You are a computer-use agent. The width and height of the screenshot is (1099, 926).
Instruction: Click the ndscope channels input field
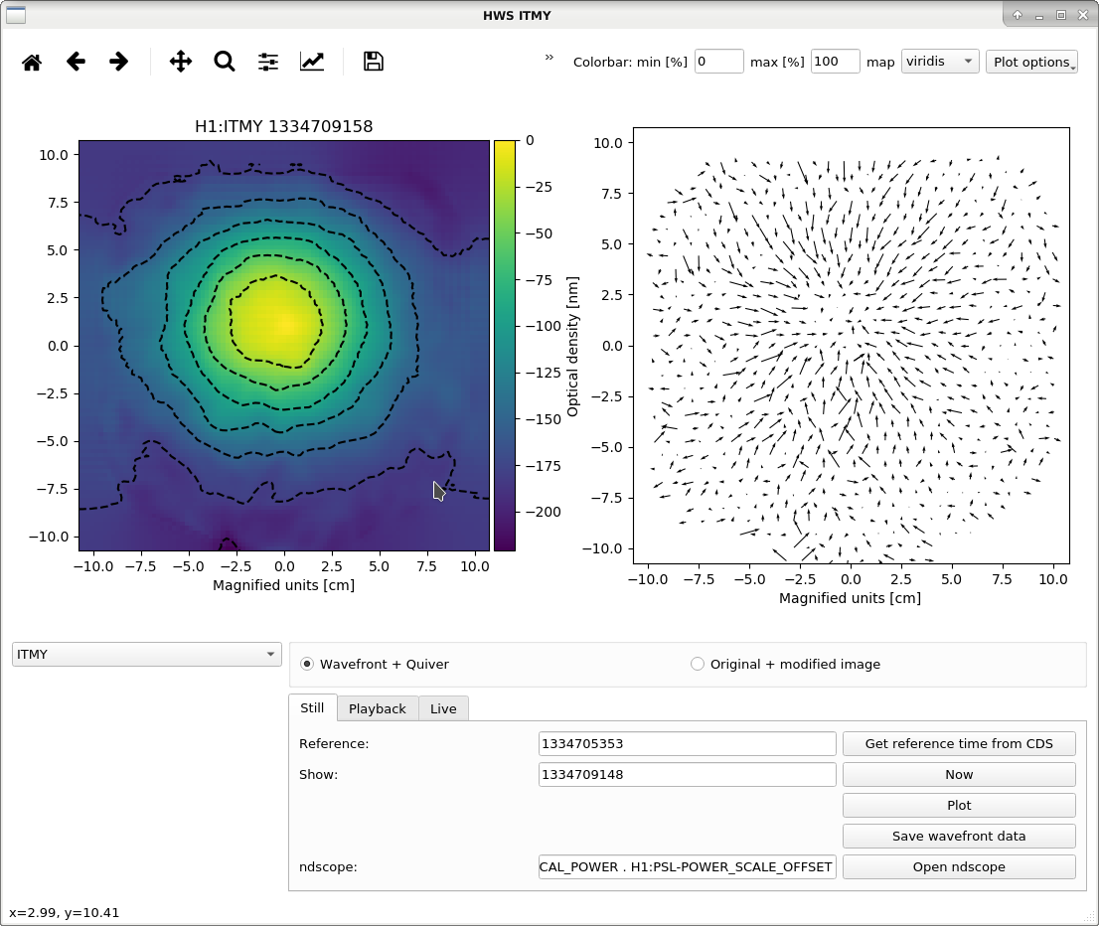(687, 867)
